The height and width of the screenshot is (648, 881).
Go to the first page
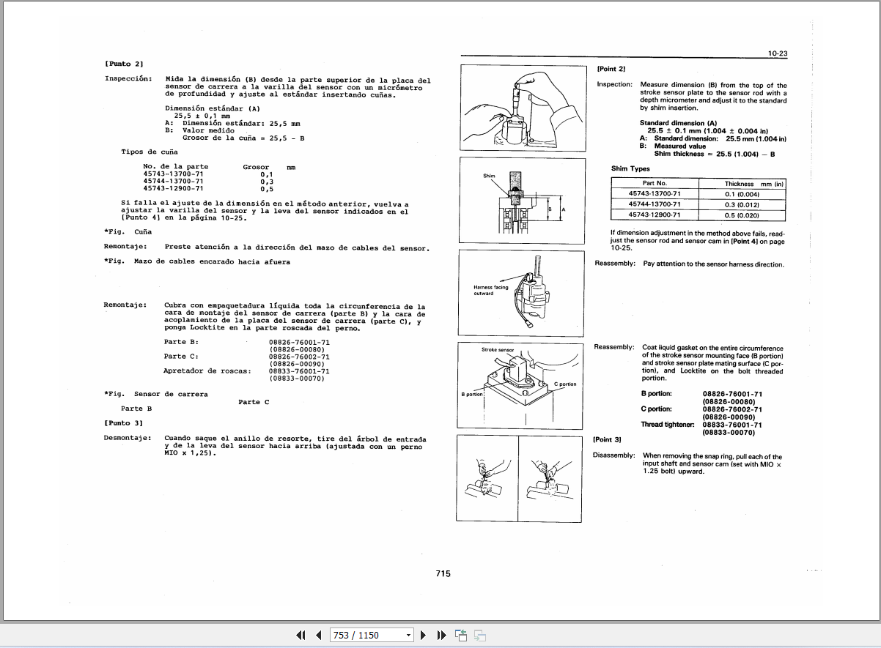[x=301, y=635]
